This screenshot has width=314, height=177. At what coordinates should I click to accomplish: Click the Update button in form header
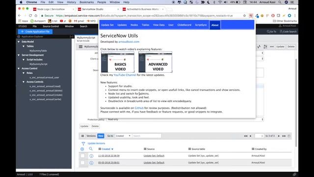pos(280,47)
